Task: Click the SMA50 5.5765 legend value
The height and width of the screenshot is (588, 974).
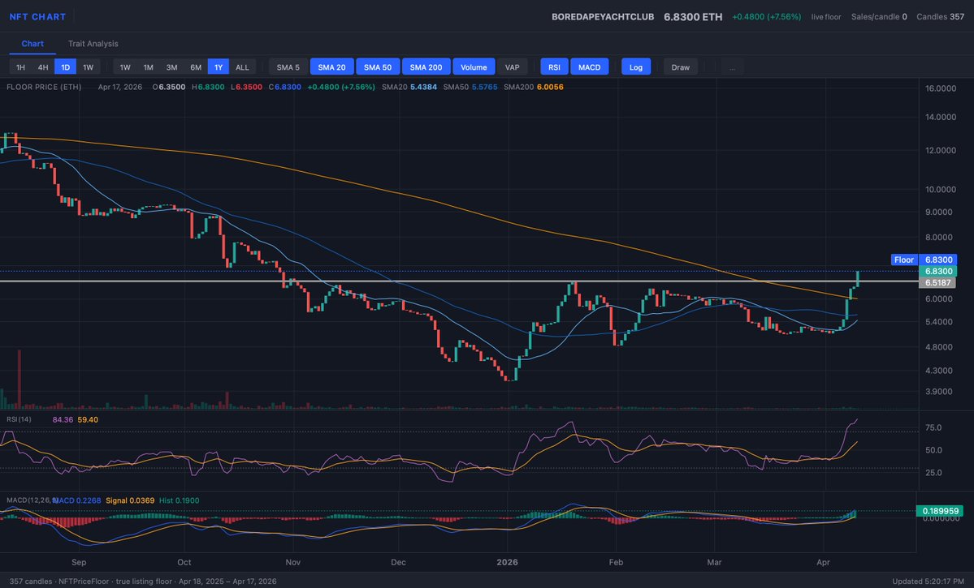Action: (x=470, y=87)
